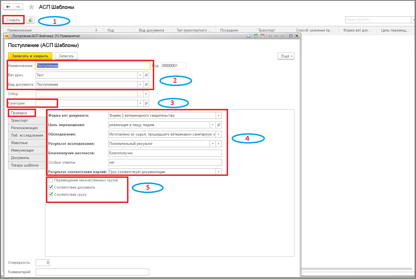This screenshot has height=279, width=416.
Task: Open the Вид документа dropdown list
Action: [x=140, y=84]
